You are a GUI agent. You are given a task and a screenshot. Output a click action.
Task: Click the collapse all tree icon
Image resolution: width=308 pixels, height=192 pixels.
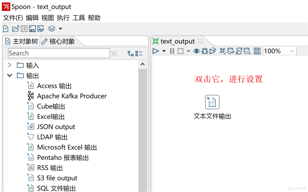click(x=139, y=53)
